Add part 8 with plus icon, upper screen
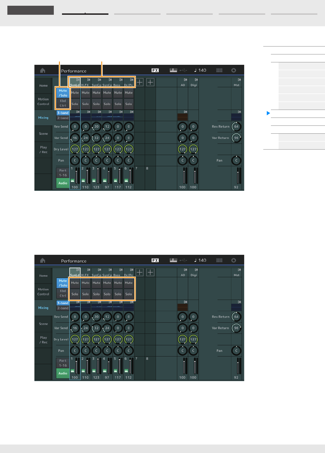This screenshot has width=325, height=453. point(150,82)
